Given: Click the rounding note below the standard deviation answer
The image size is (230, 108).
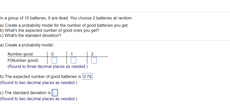Looking at the screenshot, I should 39,99.
